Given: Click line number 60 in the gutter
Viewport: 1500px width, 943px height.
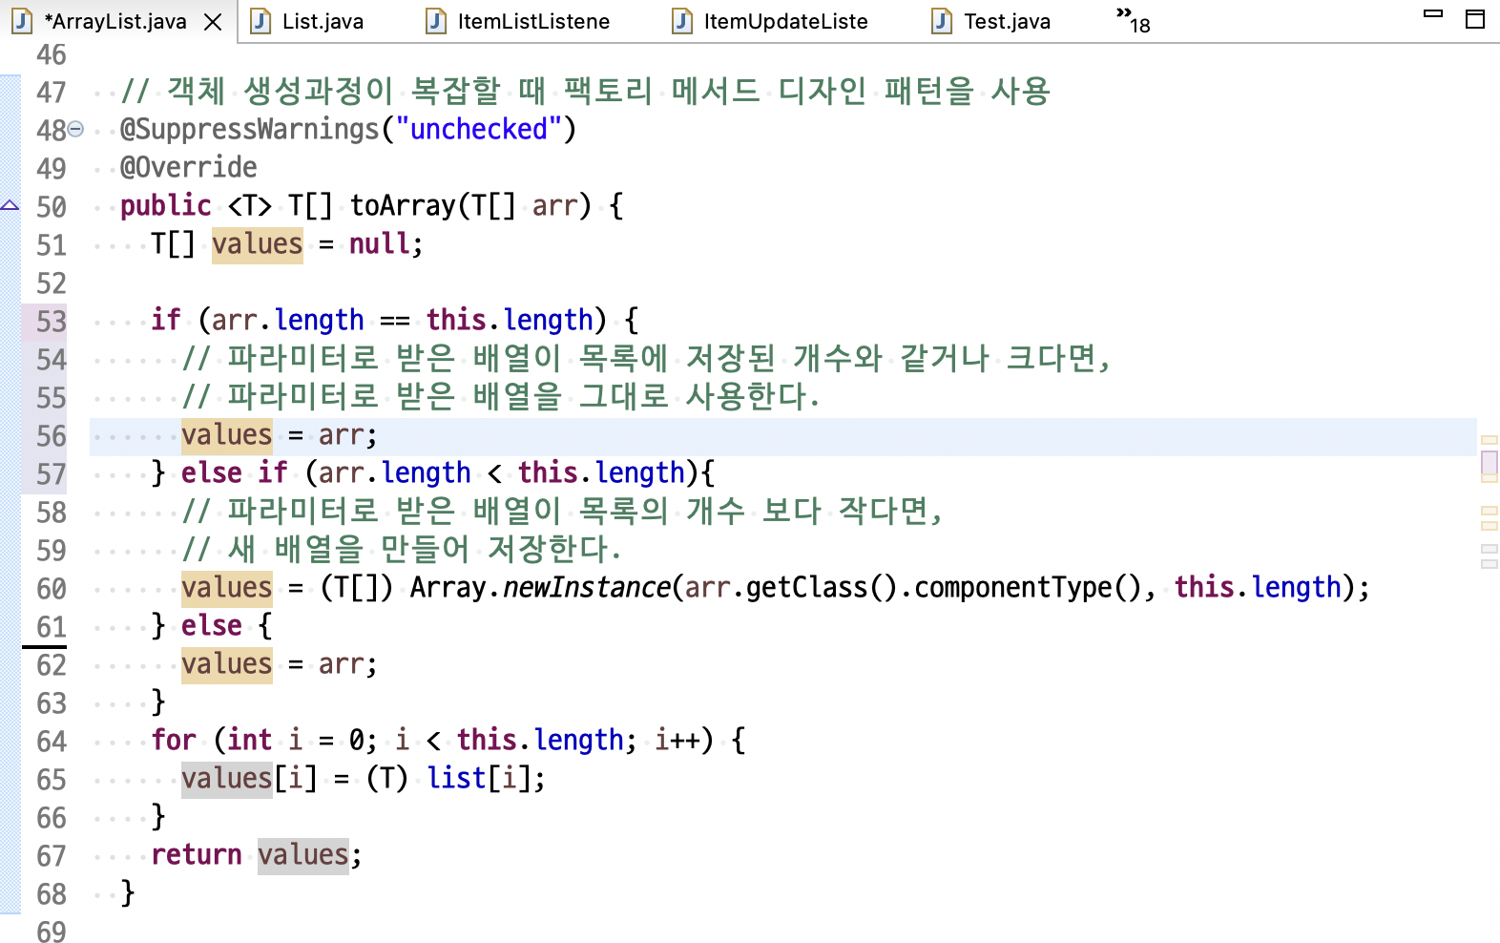Looking at the screenshot, I should [52, 589].
